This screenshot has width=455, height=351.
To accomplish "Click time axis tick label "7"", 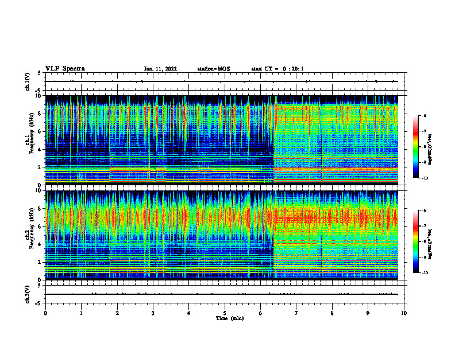I will pyautogui.click(x=296, y=313).
